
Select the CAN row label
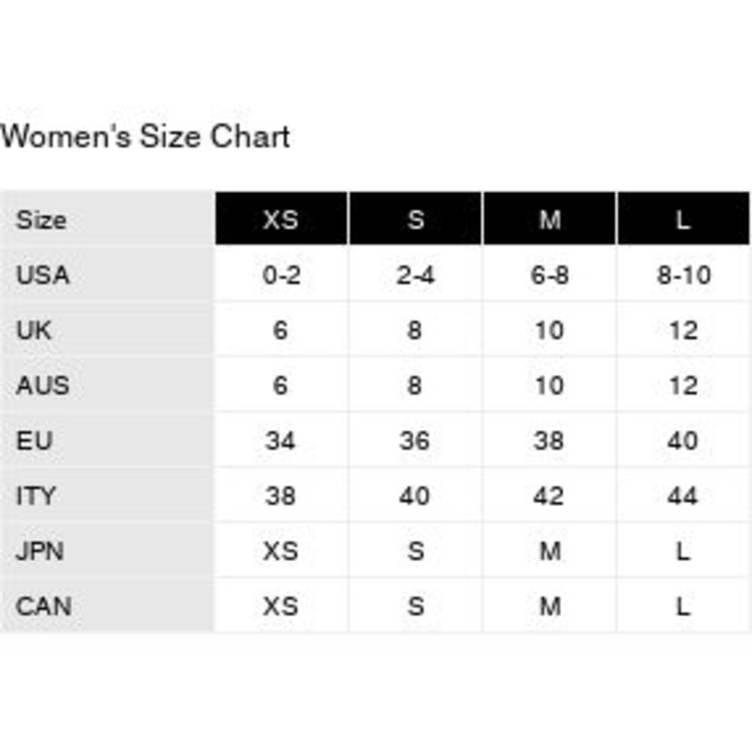[x=44, y=606]
